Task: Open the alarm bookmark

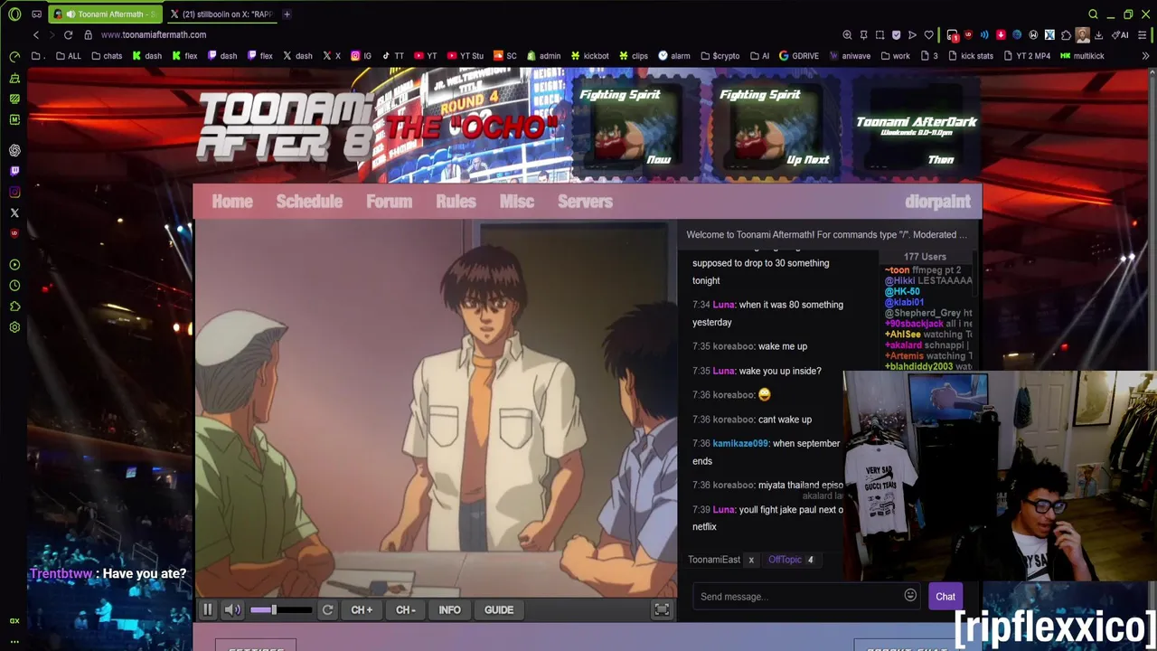Action: pyautogui.click(x=674, y=56)
